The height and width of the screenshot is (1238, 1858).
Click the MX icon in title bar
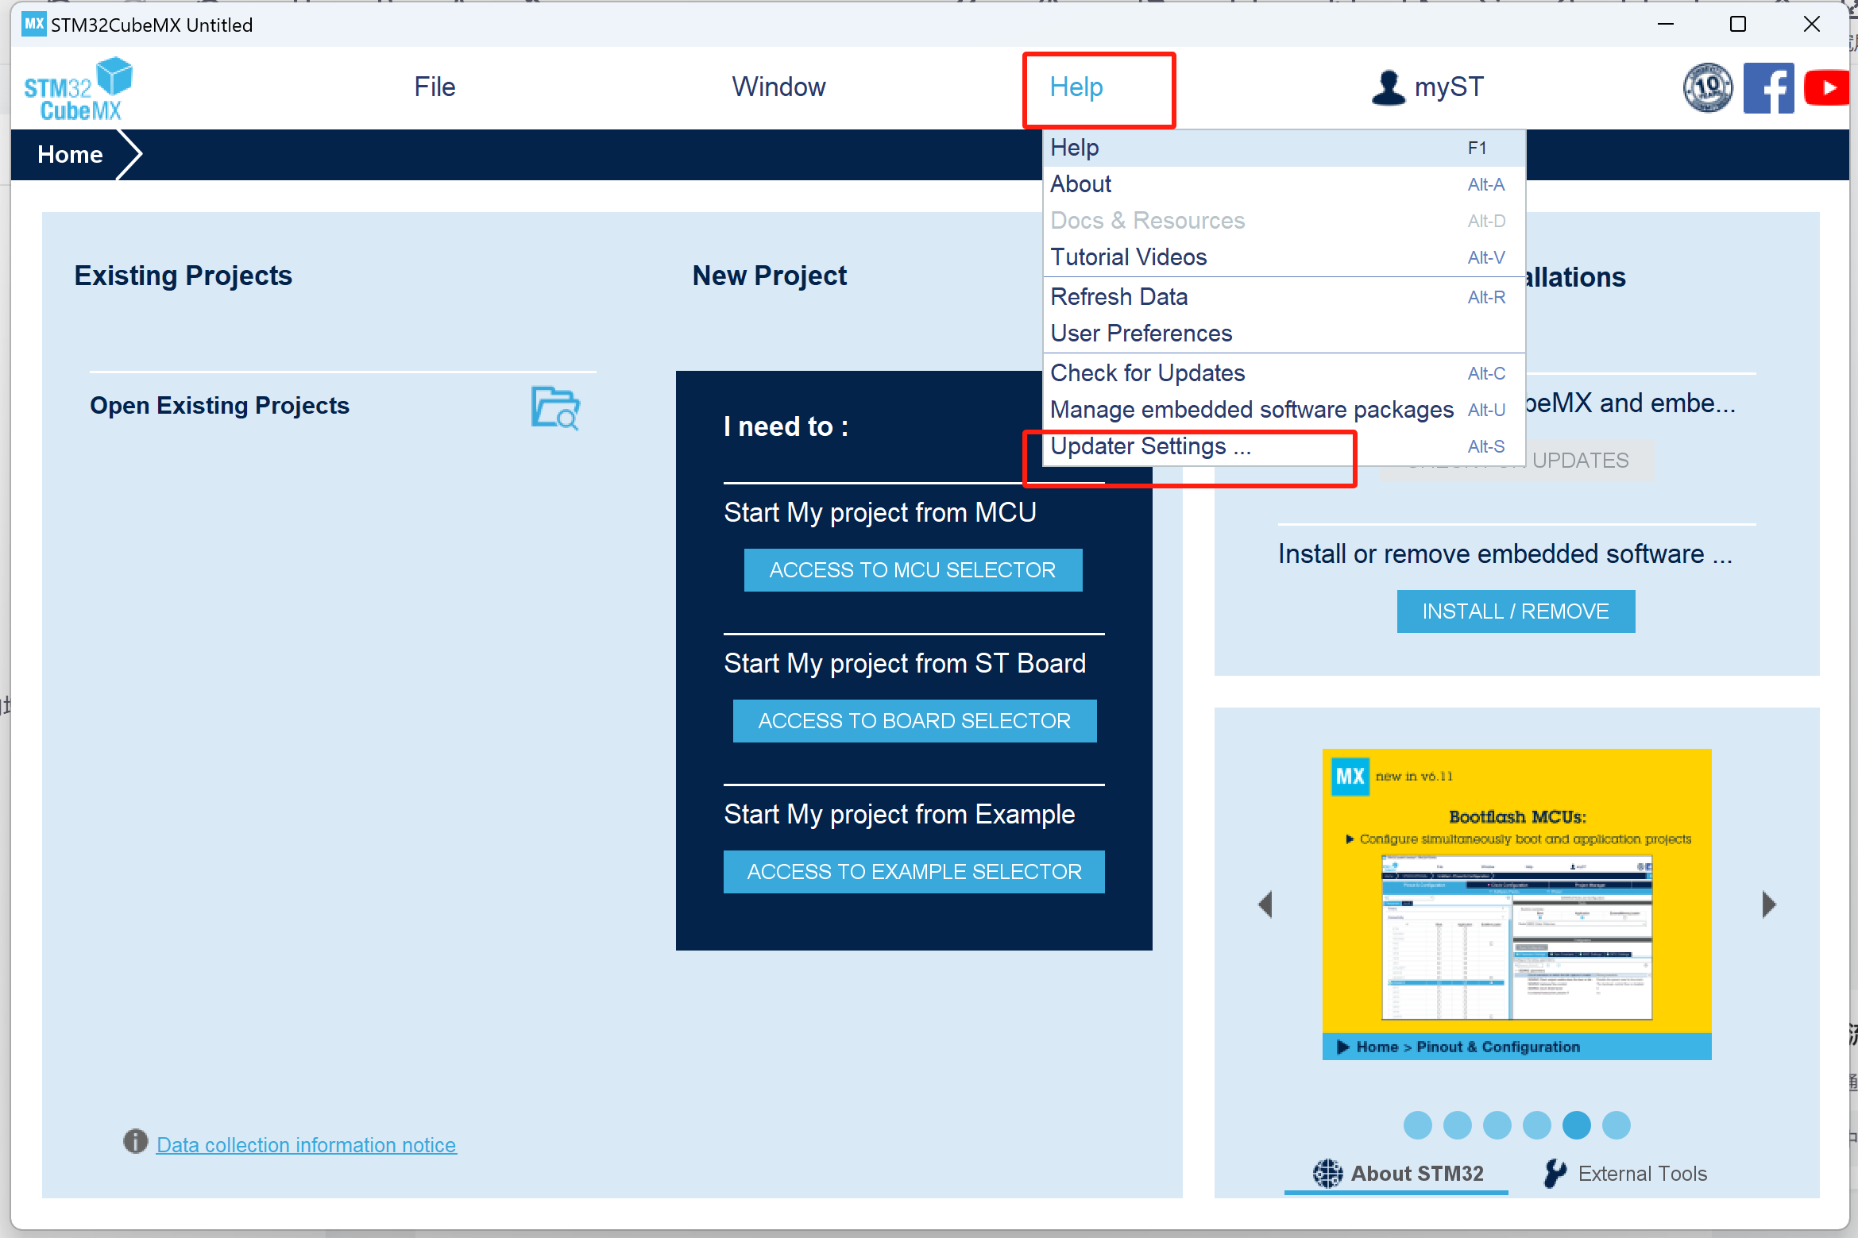coord(33,24)
